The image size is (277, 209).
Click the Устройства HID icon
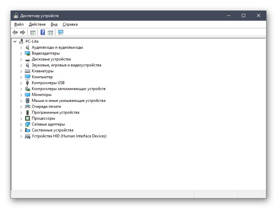click(x=28, y=136)
